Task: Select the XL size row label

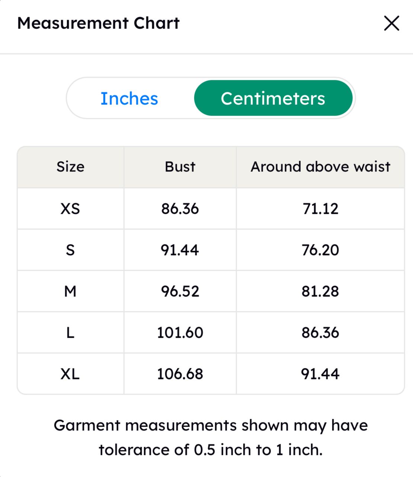Action: (70, 374)
